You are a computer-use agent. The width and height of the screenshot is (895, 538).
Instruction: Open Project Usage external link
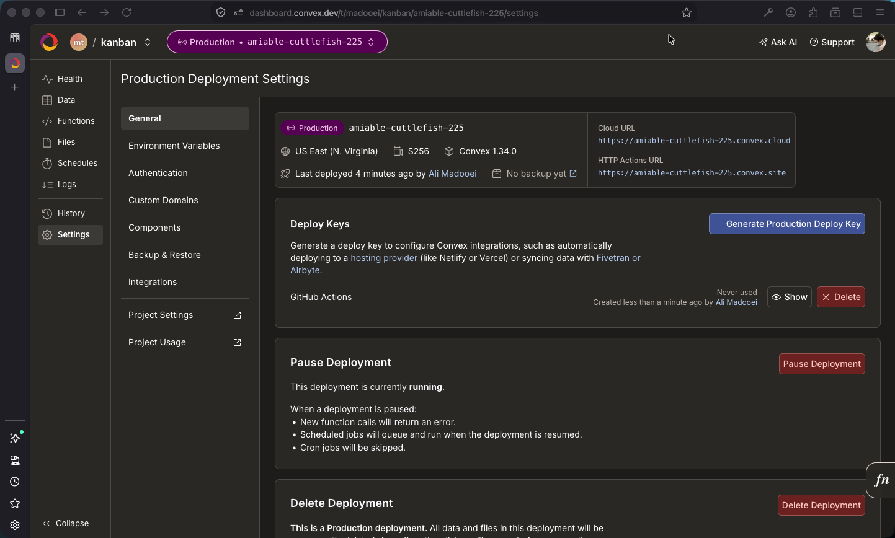(185, 342)
